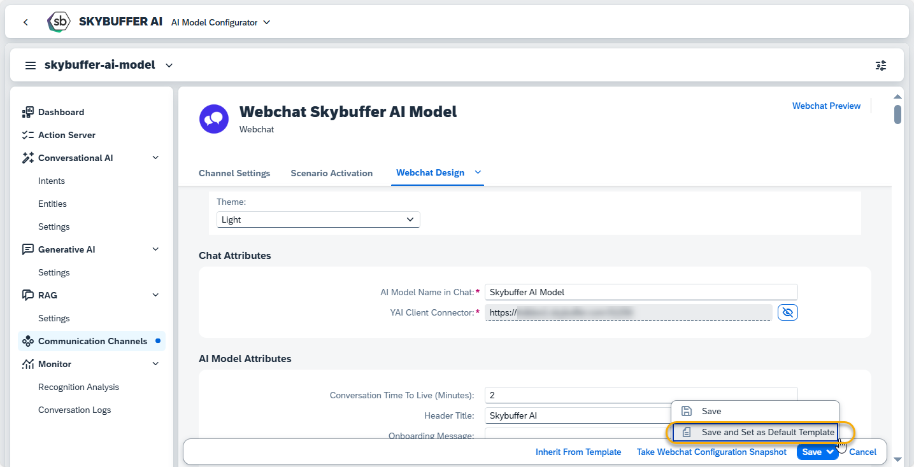Open the Theme dropdown set to Light
Screen dimensions: 914x467
point(318,220)
